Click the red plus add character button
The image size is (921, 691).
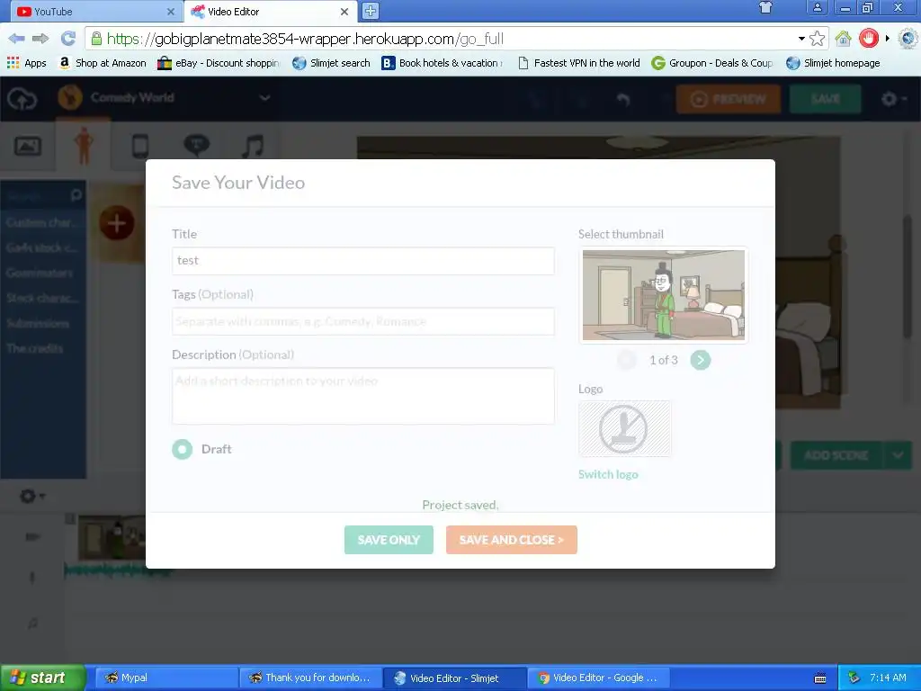pyautogui.click(x=116, y=223)
